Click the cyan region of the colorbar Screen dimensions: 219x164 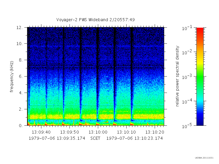tap(200, 101)
